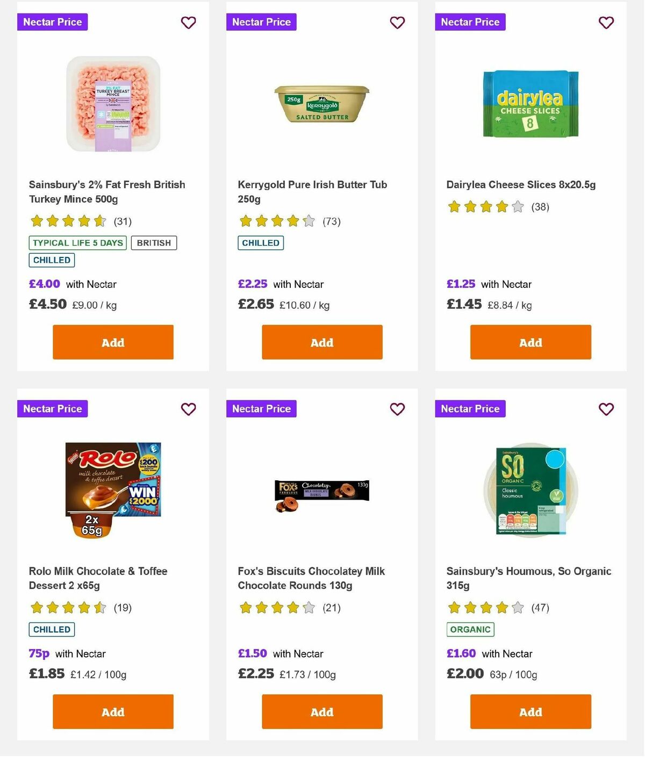This screenshot has height=757, width=645.
Task: Toggle favourite on the Fox's Biscuits card
Action: (397, 409)
